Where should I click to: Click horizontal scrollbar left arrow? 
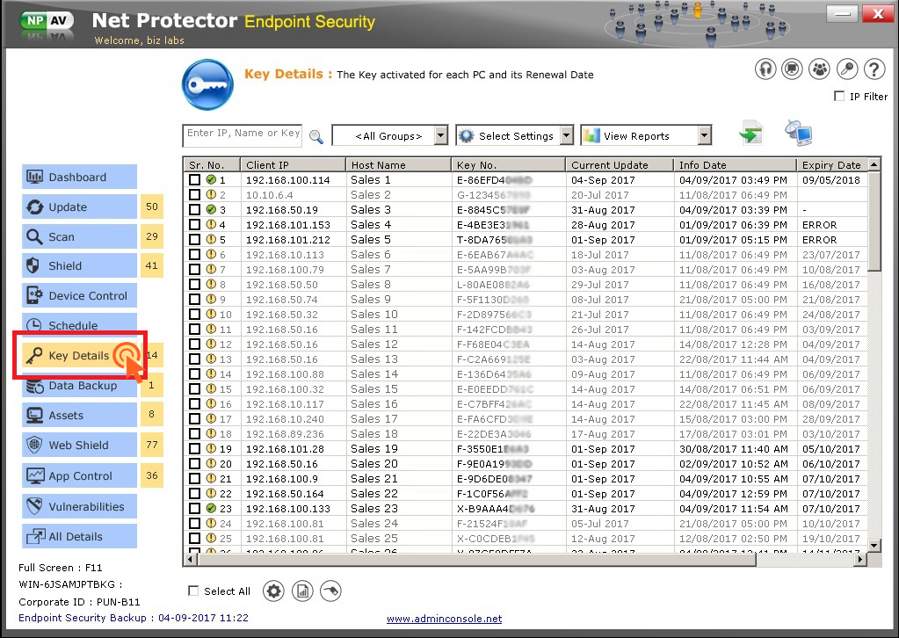pyautogui.click(x=191, y=559)
